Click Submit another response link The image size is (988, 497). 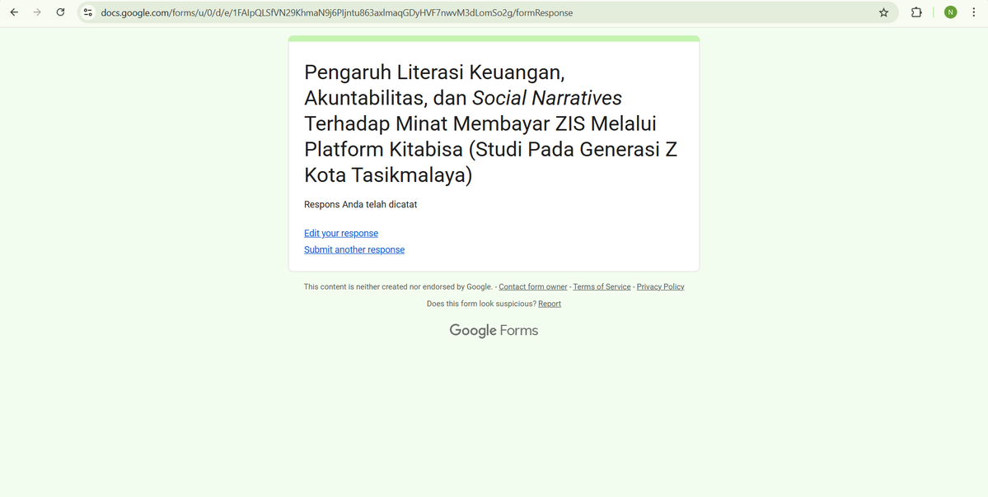pyautogui.click(x=354, y=250)
